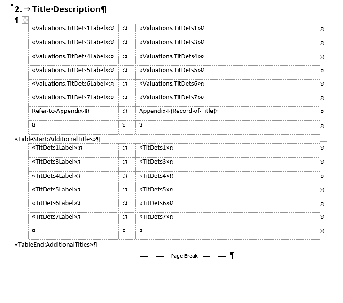
Task: Click the table resize handle square
Action: [323, 138]
